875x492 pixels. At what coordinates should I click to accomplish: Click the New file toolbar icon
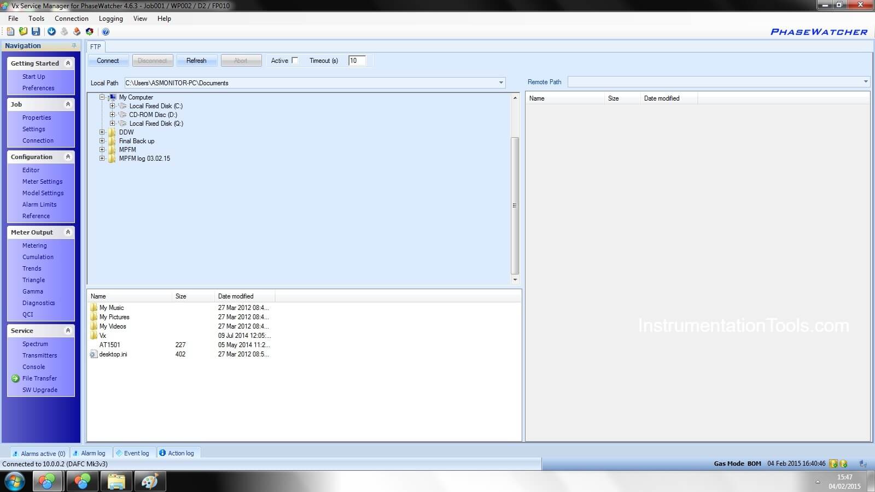tap(10, 32)
